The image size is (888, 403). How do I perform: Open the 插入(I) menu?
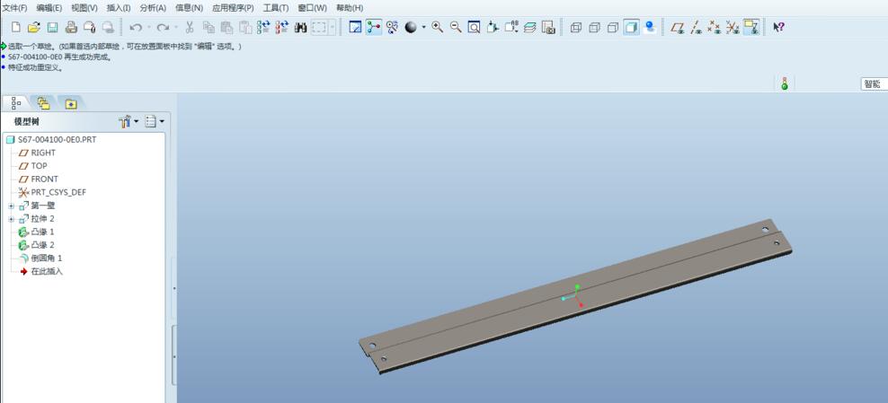tap(118, 8)
